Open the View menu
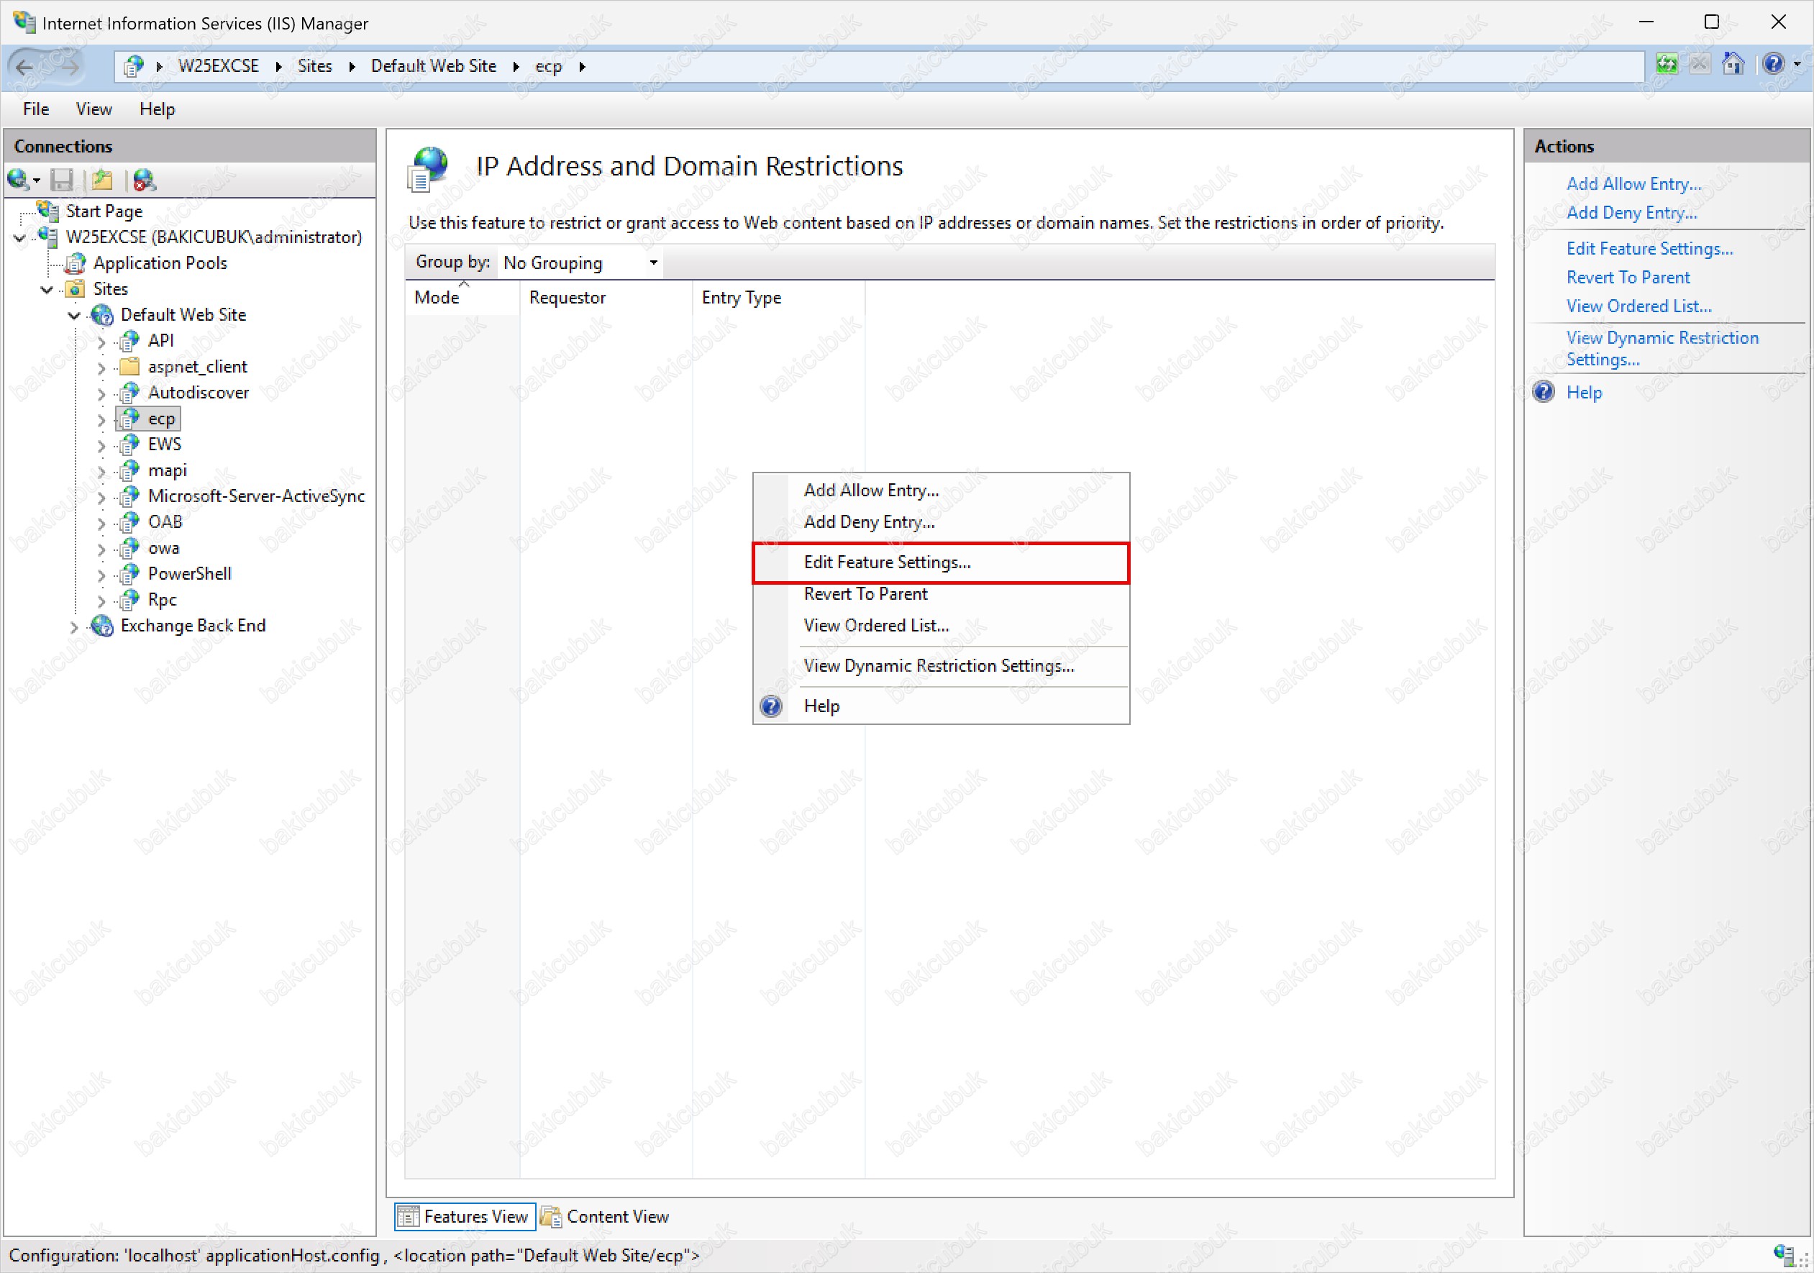Screen dimensions: 1814x1273 click(94, 109)
